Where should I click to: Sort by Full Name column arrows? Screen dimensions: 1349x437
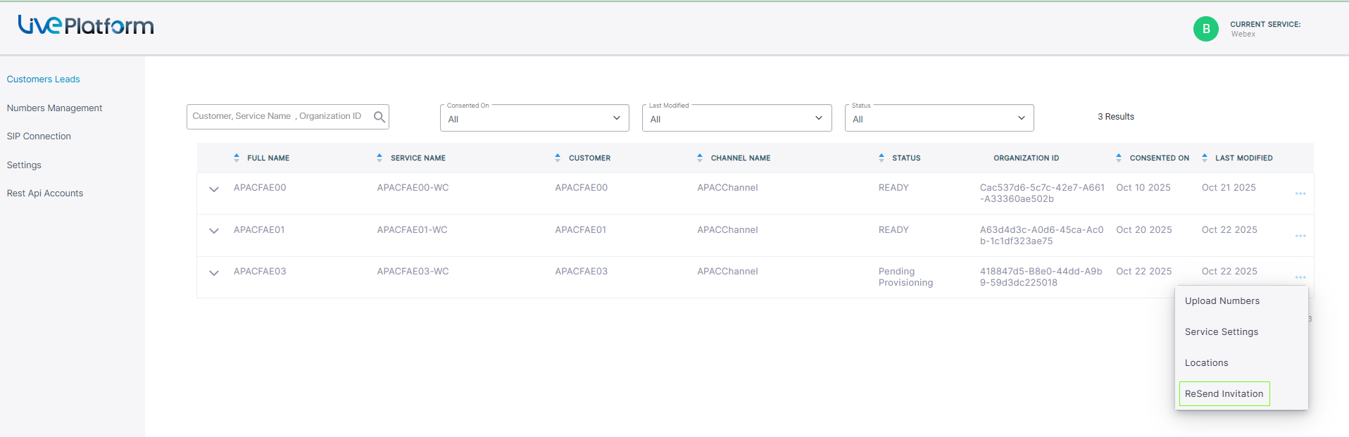237,158
